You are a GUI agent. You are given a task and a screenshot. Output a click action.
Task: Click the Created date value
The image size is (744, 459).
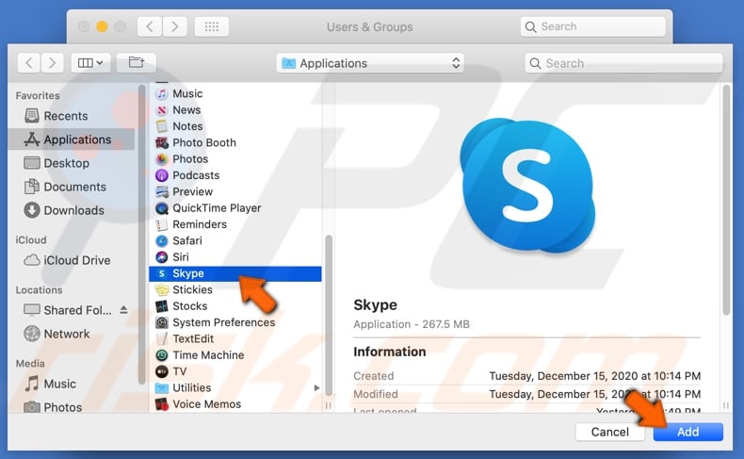coord(595,376)
